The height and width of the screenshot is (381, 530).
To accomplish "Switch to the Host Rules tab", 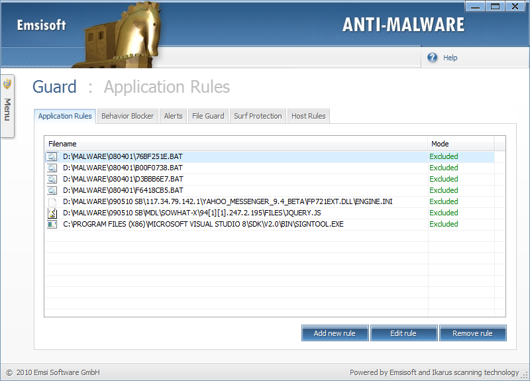I will click(309, 116).
